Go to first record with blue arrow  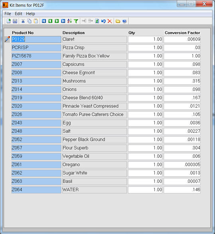tap(44, 21)
